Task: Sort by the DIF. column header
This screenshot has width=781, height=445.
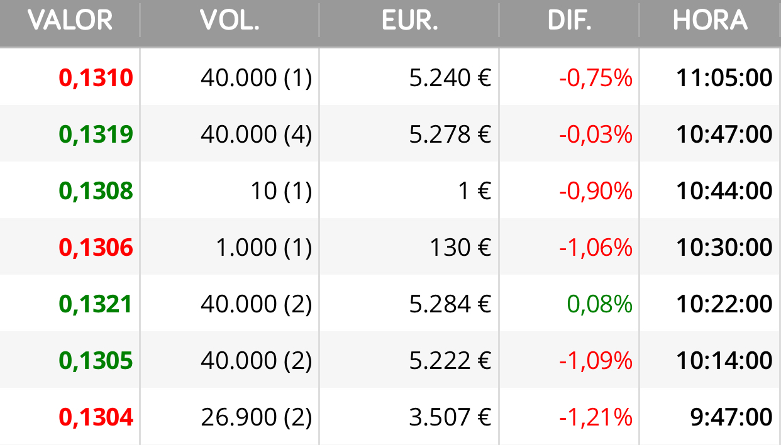Action: tap(569, 21)
